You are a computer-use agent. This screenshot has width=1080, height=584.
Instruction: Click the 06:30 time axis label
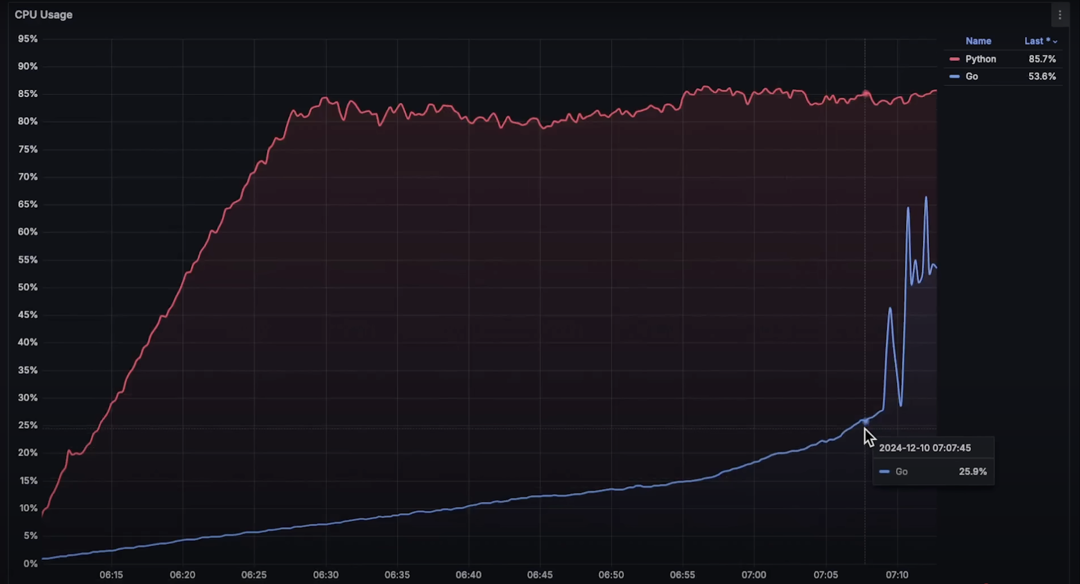326,575
